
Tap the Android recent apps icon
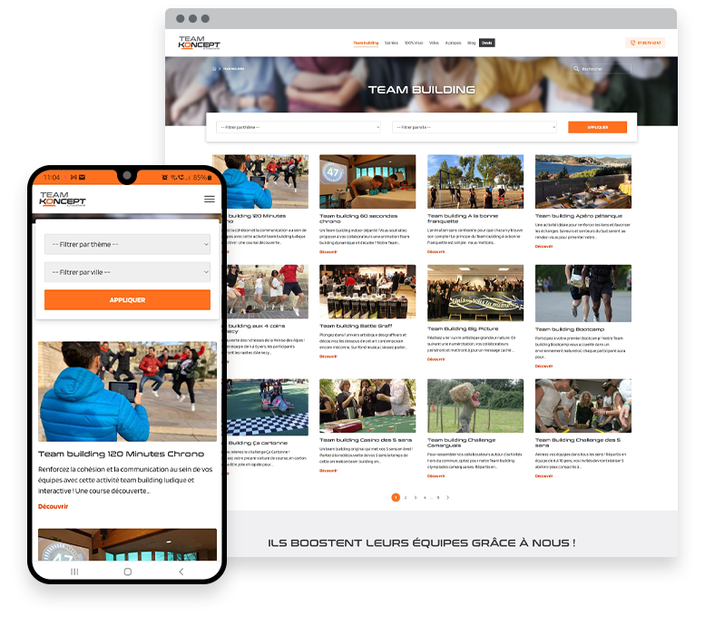[74, 572]
